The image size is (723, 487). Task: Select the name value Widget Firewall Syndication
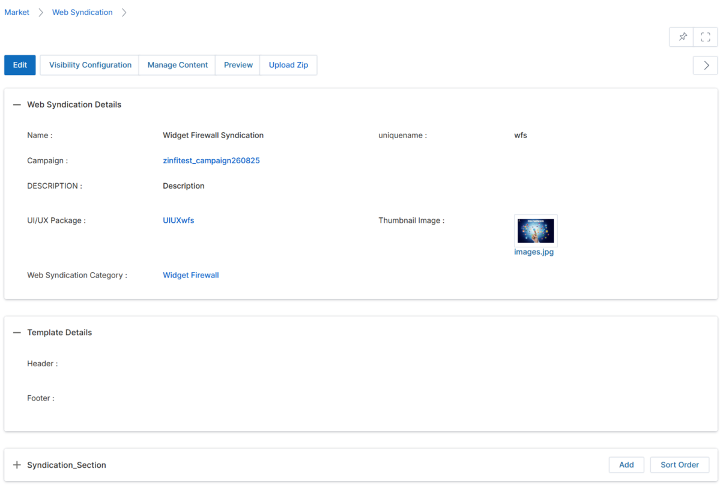pyautogui.click(x=213, y=135)
